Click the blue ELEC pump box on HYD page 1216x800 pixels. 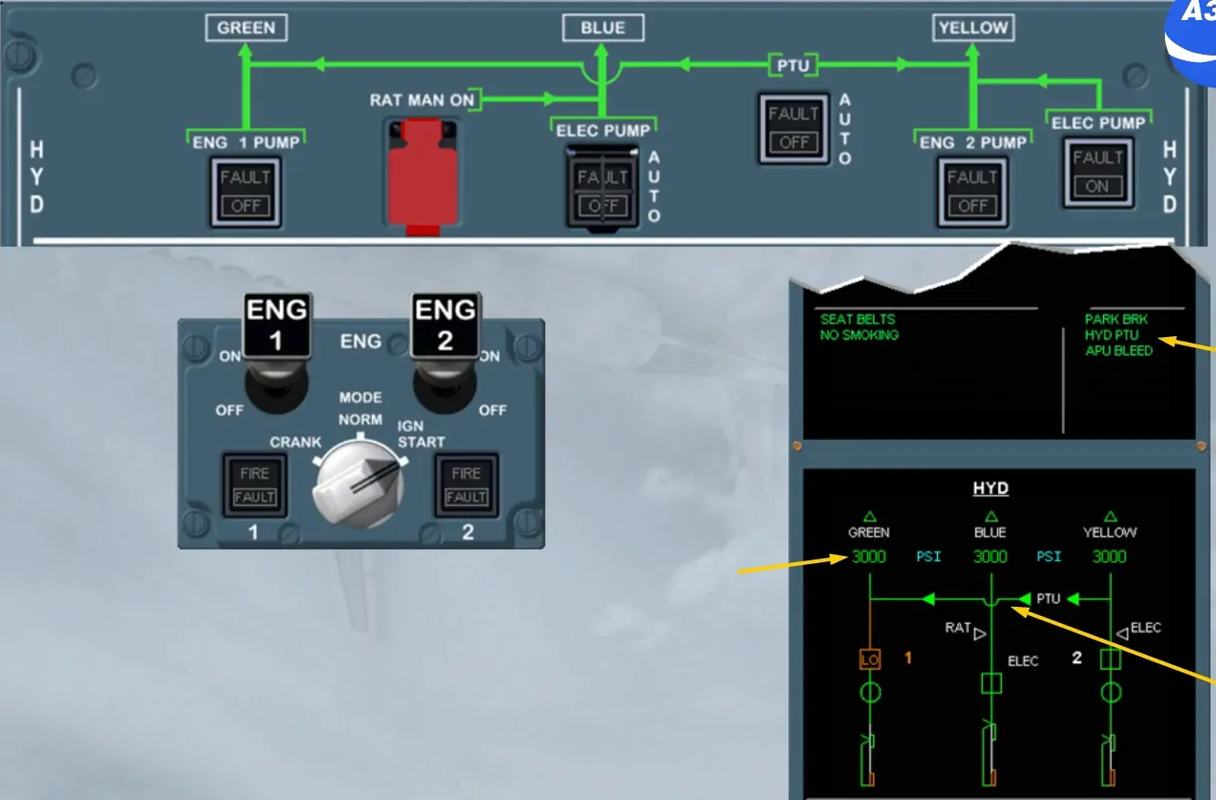coord(991,682)
